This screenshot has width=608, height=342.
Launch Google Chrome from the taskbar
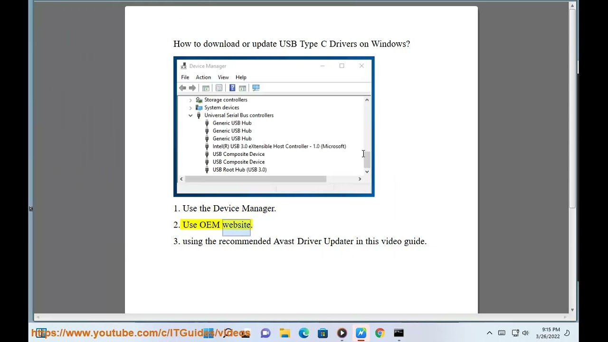380,333
